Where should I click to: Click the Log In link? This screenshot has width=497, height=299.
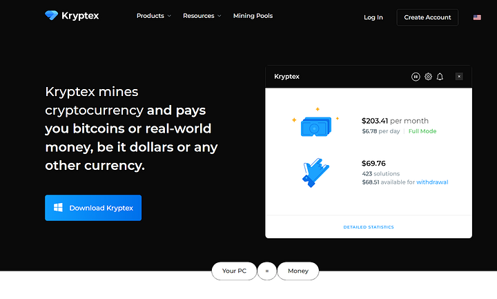coord(373,17)
